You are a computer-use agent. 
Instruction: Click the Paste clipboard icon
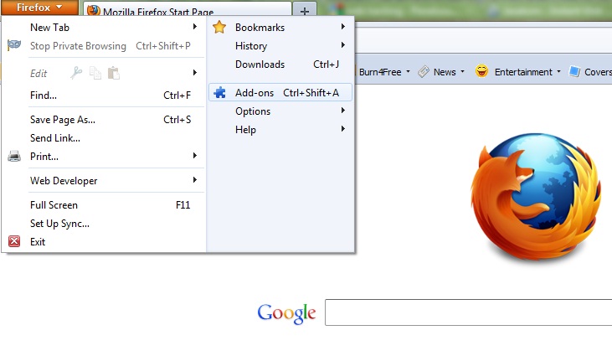tap(114, 73)
